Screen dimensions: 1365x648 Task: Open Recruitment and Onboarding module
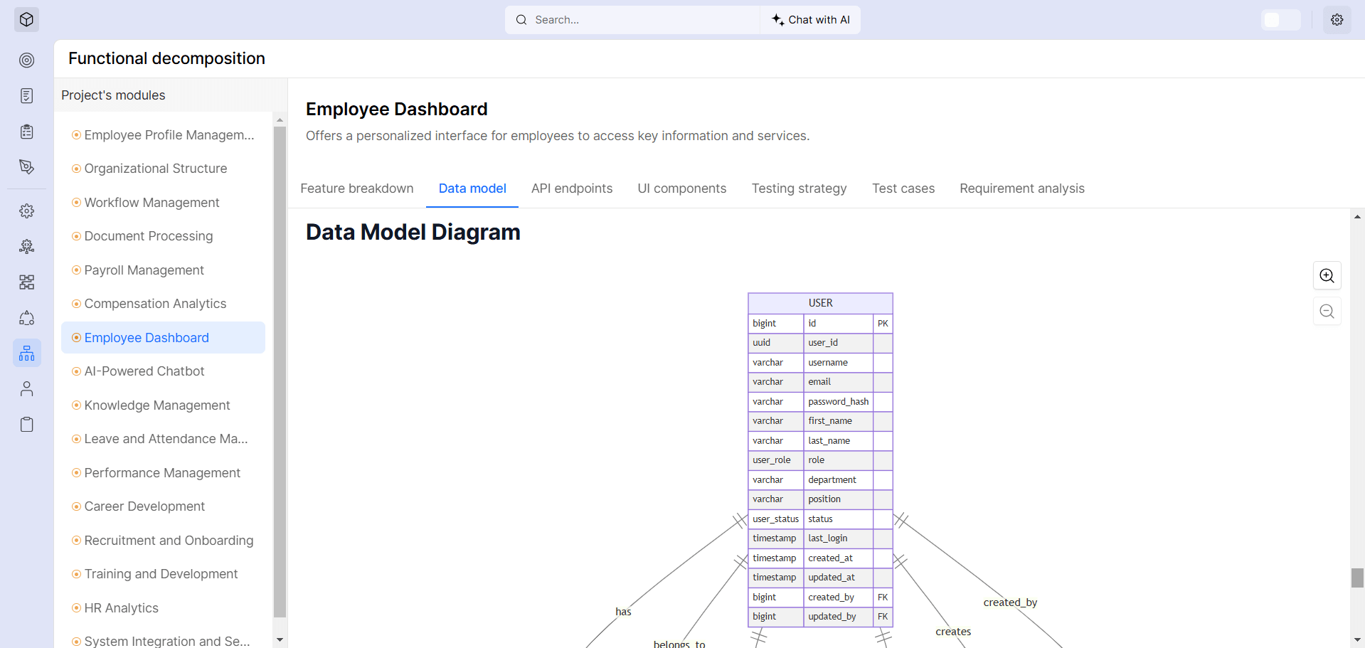[163, 541]
